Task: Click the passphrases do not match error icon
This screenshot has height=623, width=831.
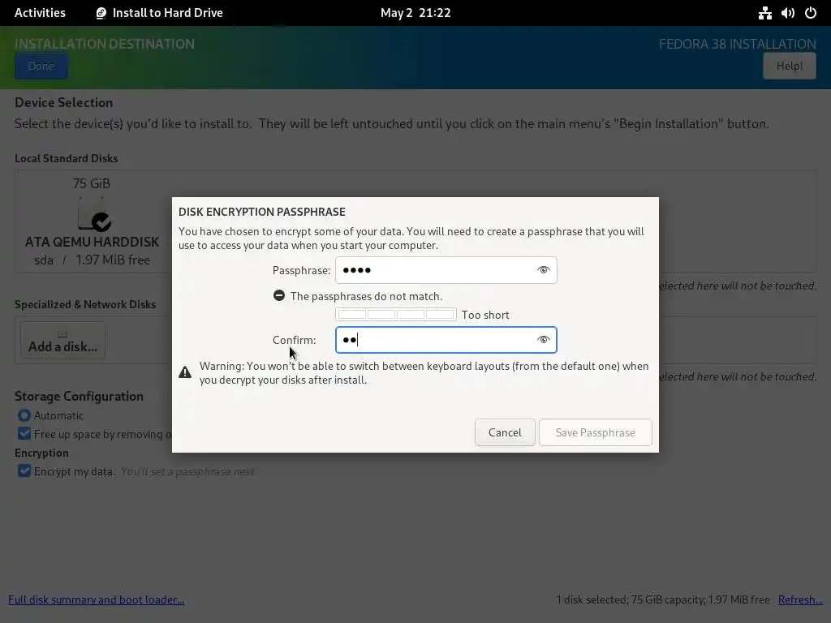Action: (279, 295)
